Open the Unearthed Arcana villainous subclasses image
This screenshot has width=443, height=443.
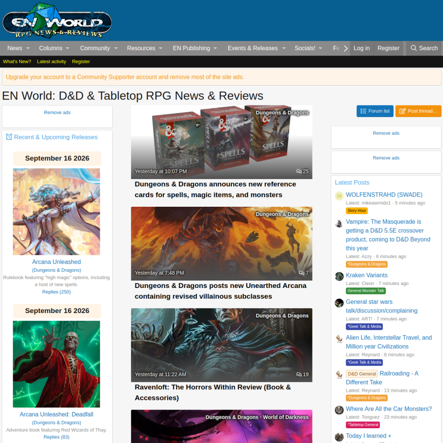pos(221,244)
